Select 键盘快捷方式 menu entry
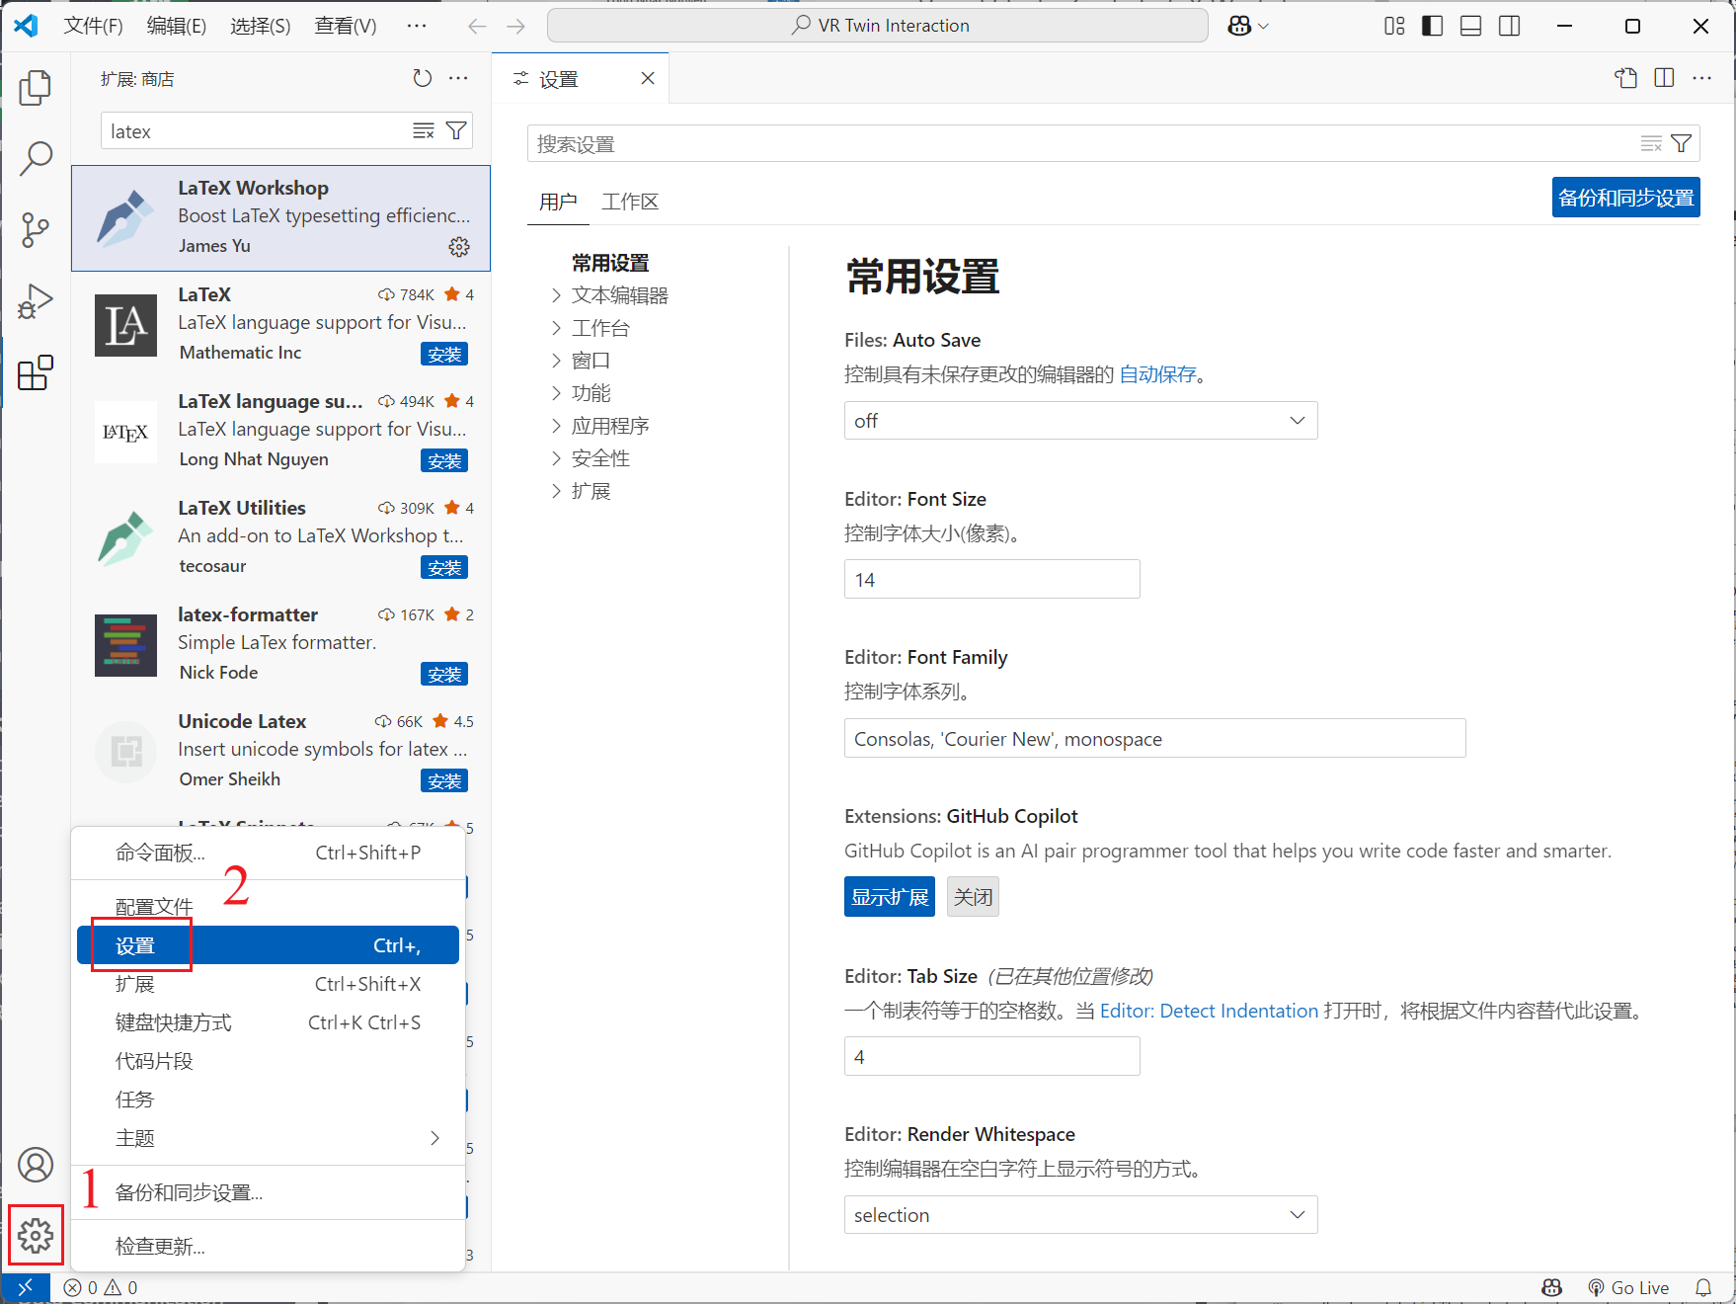 pyautogui.click(x=268, y=1022)
